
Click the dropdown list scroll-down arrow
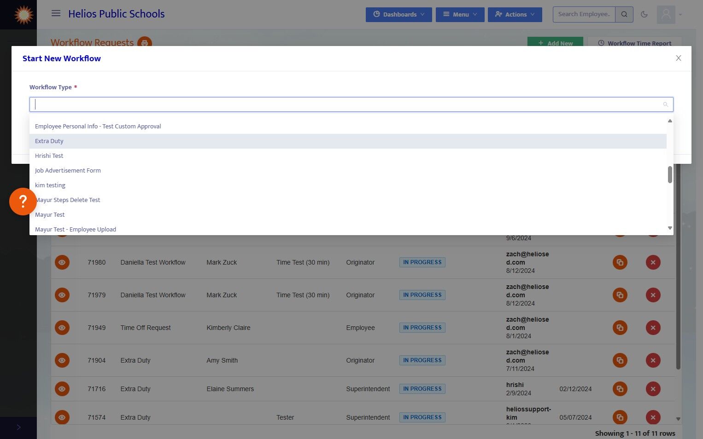pos(670,228)
